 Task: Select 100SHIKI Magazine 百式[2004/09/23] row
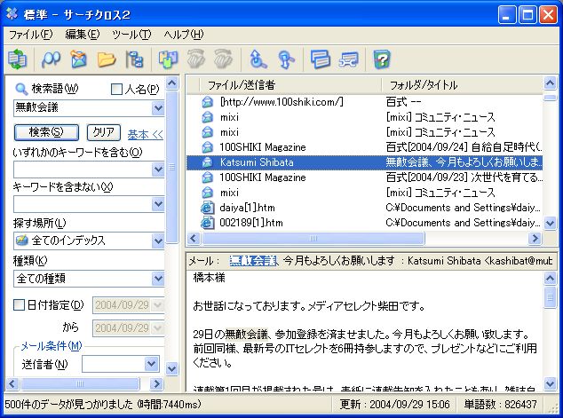(x=364, y=177)
